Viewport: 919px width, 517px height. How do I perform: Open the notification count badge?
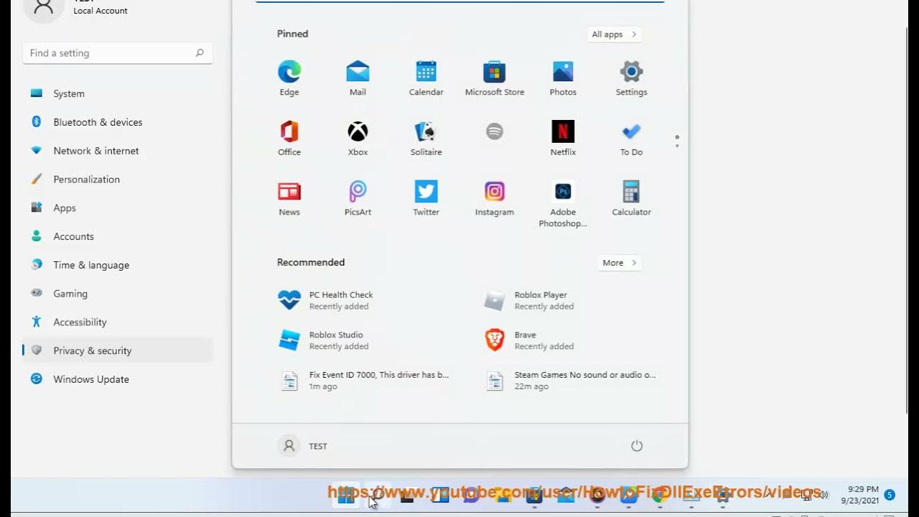[890, 495]
